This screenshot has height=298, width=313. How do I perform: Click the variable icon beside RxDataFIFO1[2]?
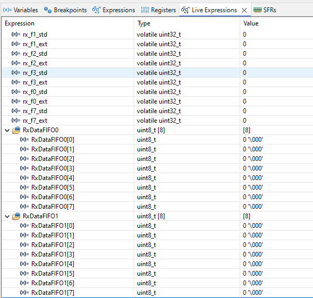[24, 245]
